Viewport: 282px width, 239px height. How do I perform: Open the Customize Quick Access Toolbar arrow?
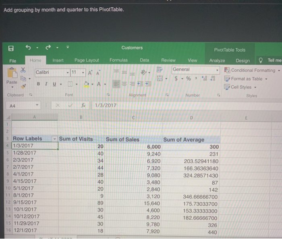(68, 47)
